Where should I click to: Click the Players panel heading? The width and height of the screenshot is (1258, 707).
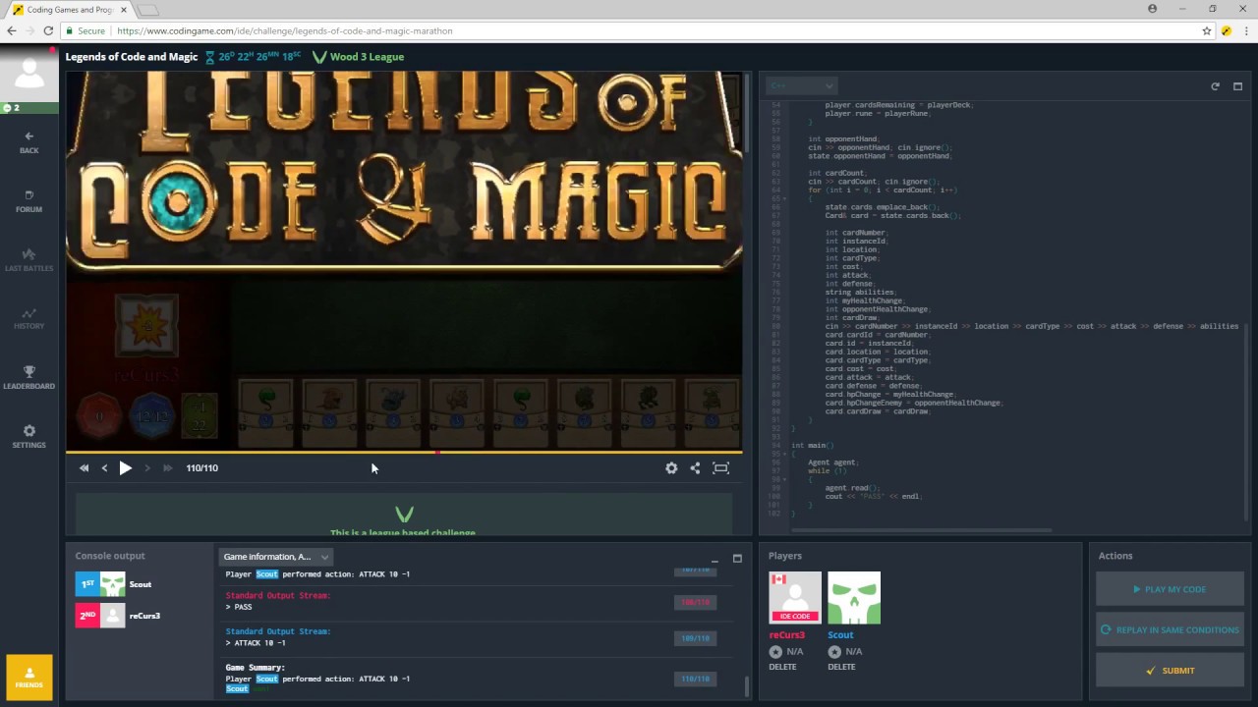[785, 556]
